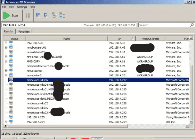Click computer icon of mmdevops-wks04 row
The width and height of the screenshot is (195, 139).
tap(11, 85)
